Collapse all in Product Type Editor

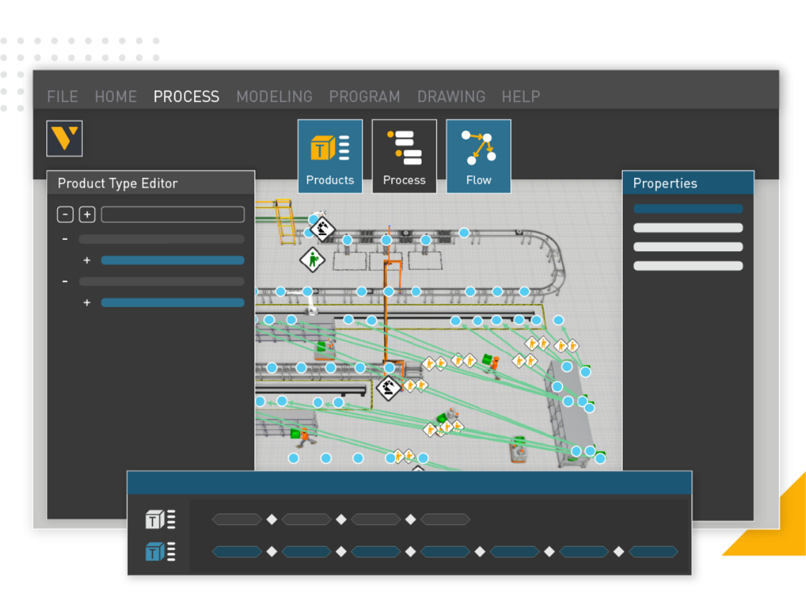[x=66, y=215]
